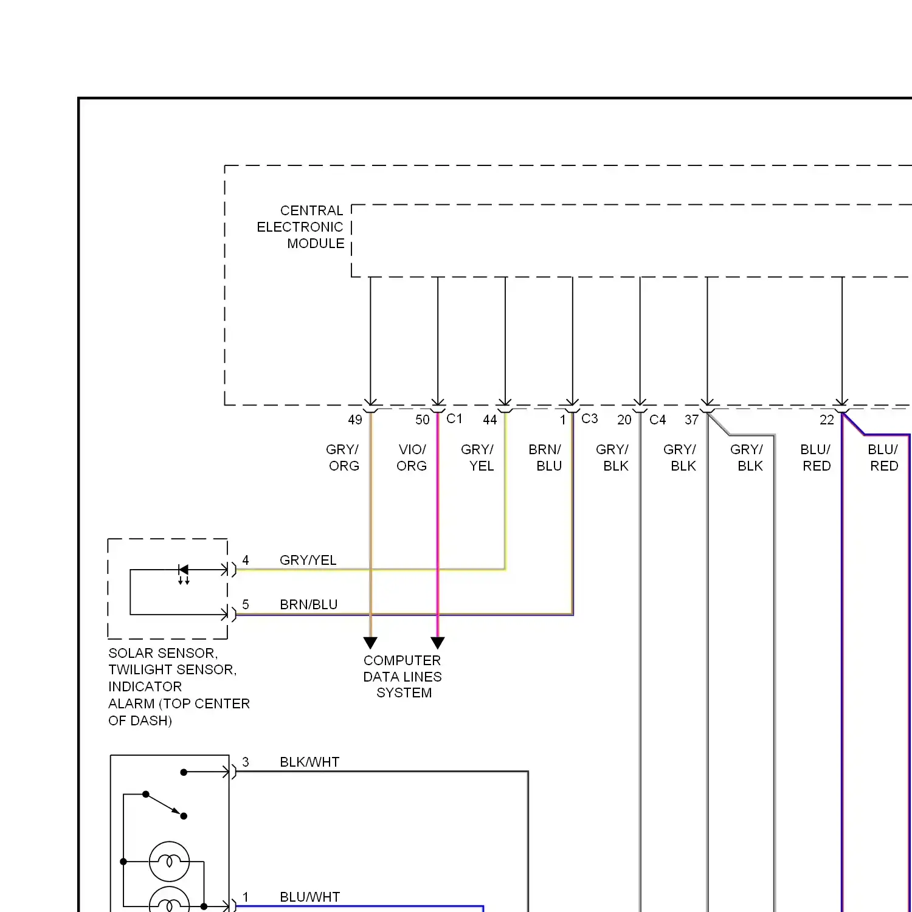Select pin number 49 label
Screen dimensions: 912x912
coord(355,420)
